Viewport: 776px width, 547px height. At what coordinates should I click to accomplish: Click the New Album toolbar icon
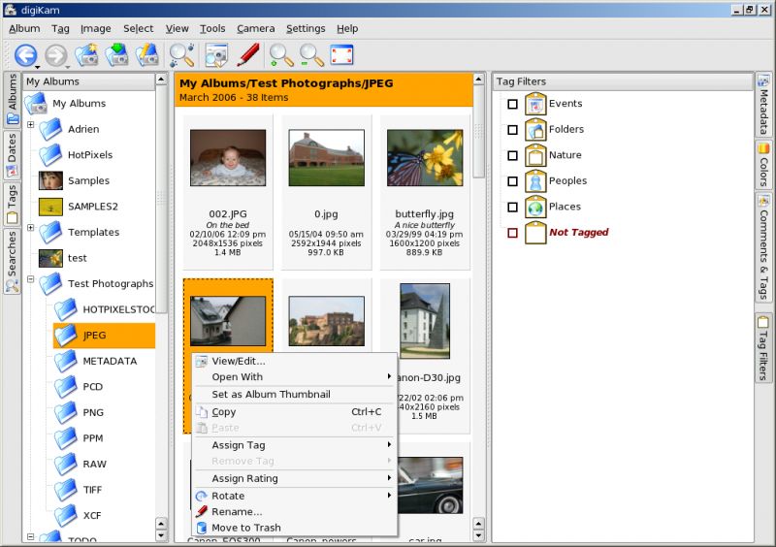(x=86, y=55)
